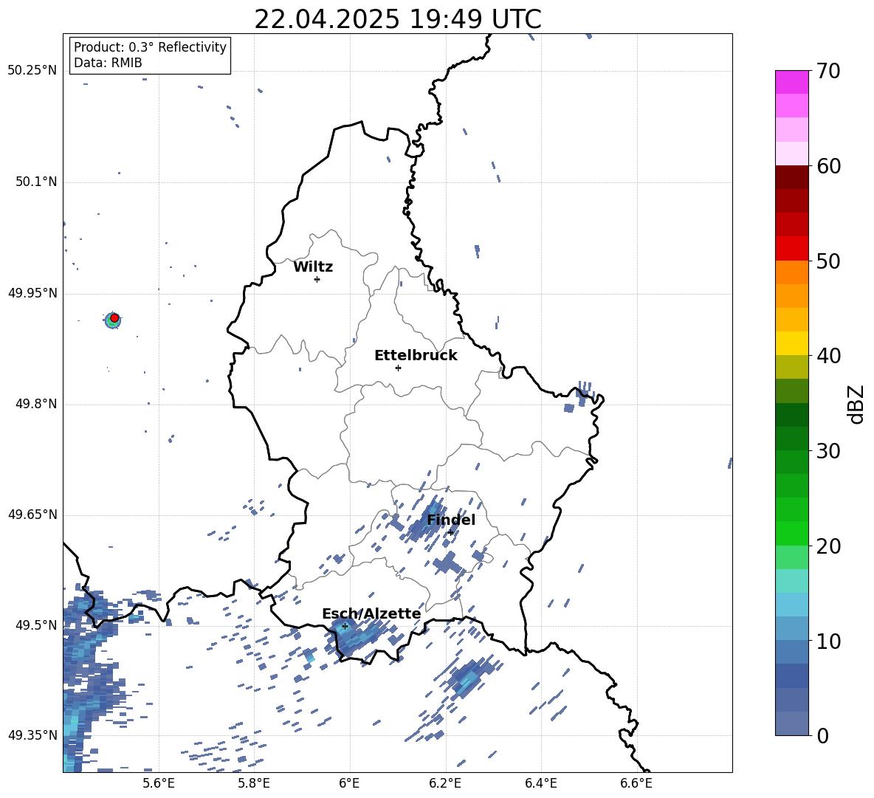Screen dimensions: 874x798
Task: Click the 6.2°E longitude label
Action: (x=445, y=783)
